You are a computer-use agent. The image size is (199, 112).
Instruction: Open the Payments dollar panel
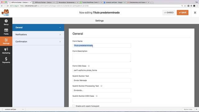(6, 60)
